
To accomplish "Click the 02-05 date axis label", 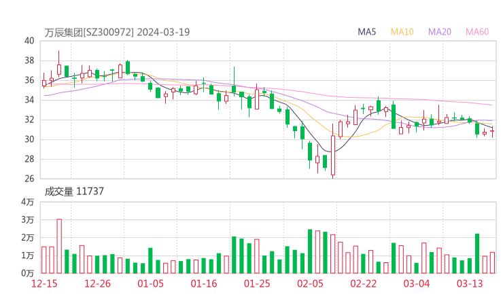I will pos(310,283).
